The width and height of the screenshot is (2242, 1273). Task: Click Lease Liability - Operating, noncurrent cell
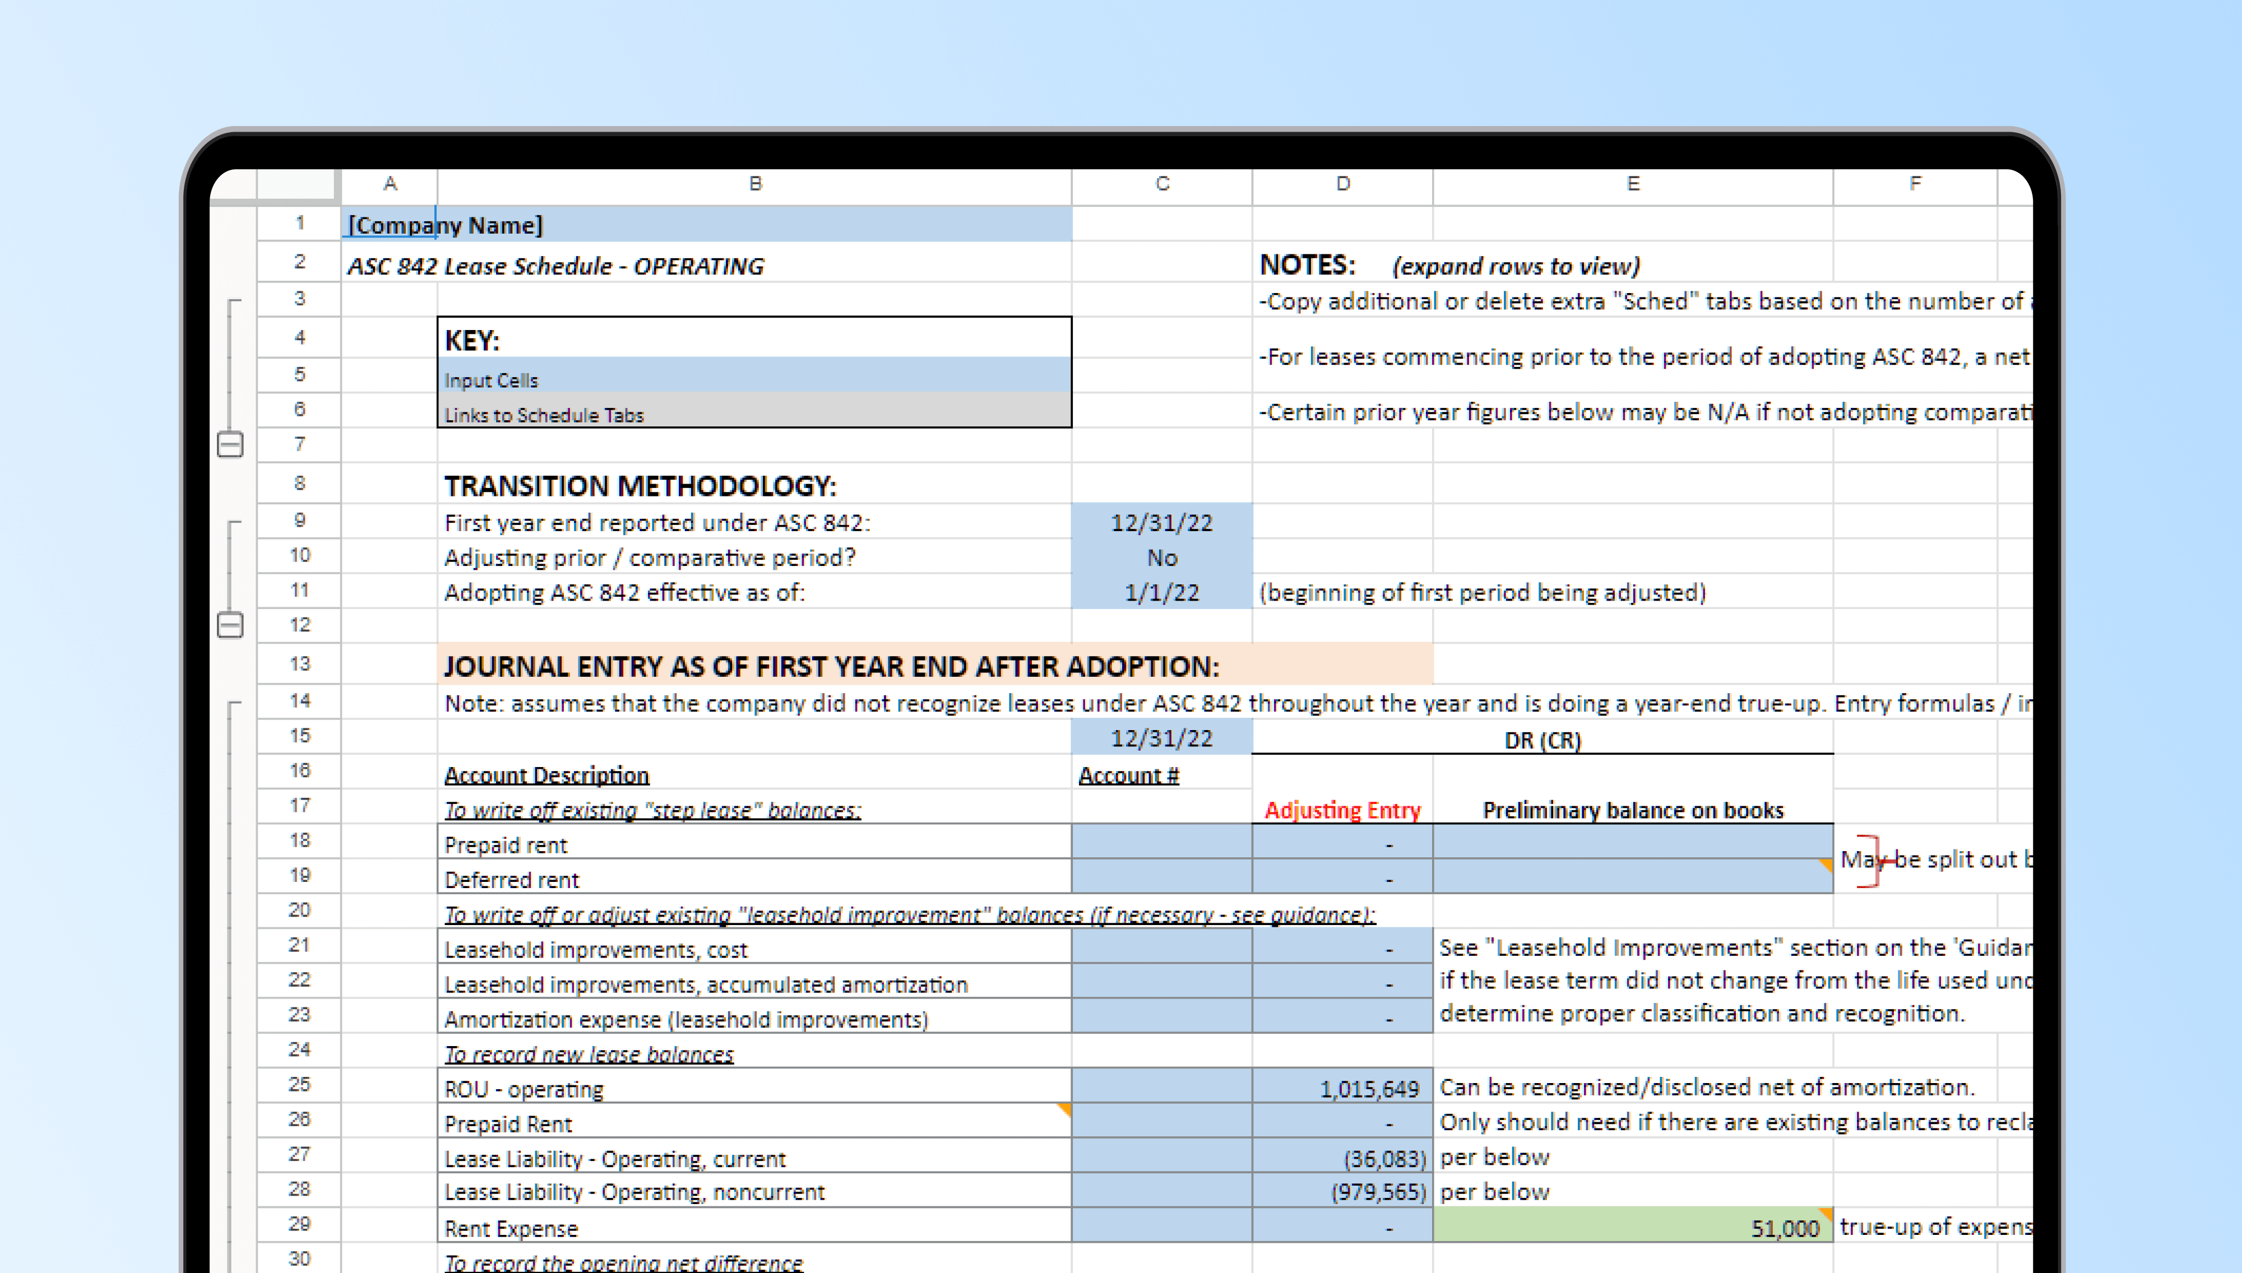coord(754,1191)
